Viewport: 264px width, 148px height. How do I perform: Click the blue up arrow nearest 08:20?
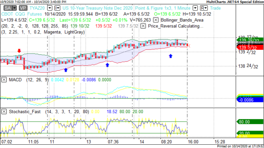(171, 56)
